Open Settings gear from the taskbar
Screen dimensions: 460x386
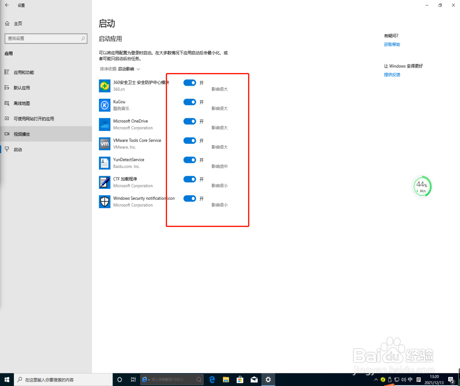268,379
